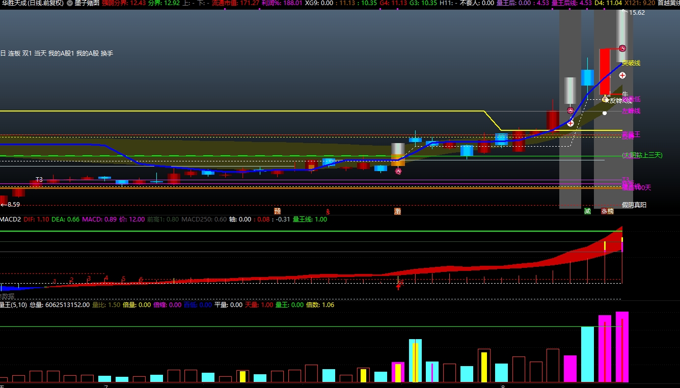Select the 换手 label
Viewport: 680px width, 388px height.
[x=107, y=53]
